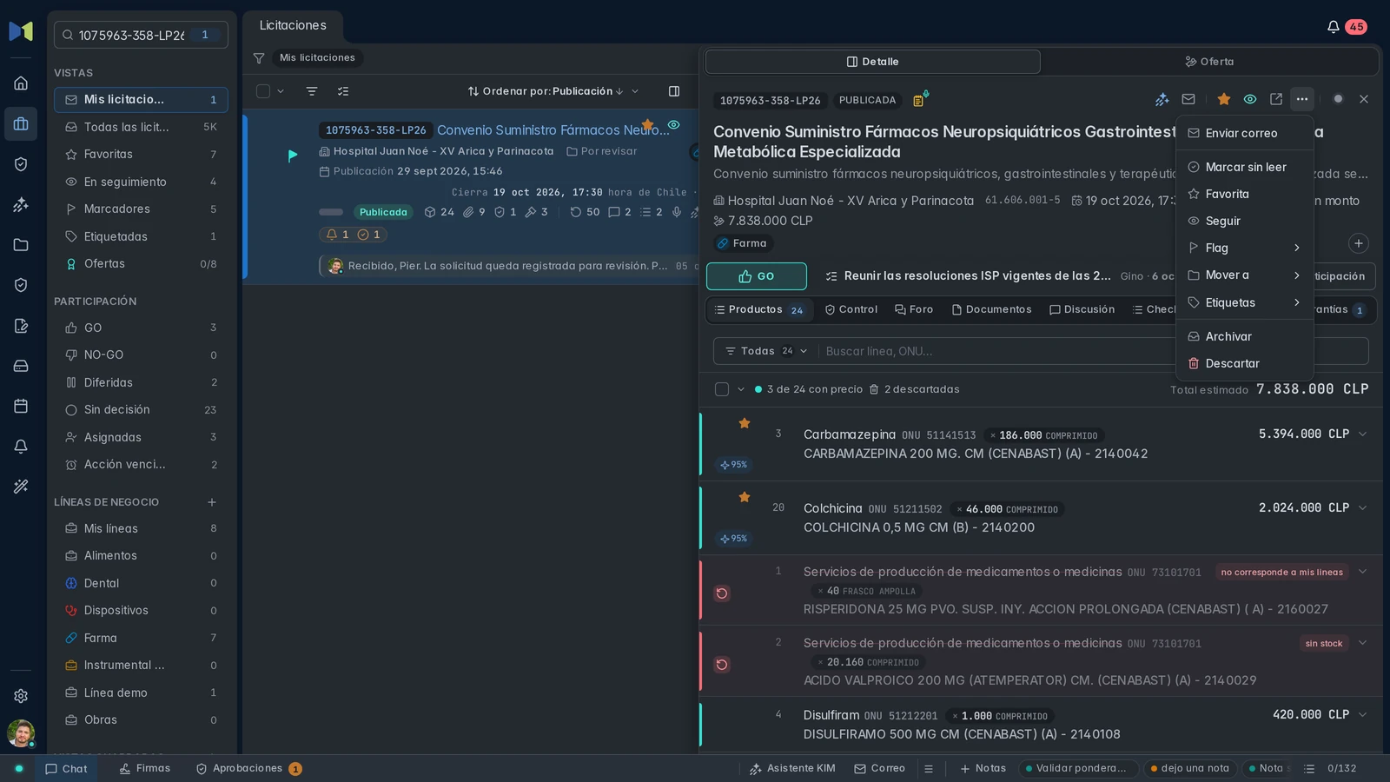The width and height of the screenshot is (1390, 782).
Task: Open tender in external window icon
Action: tap(1276, 99)
